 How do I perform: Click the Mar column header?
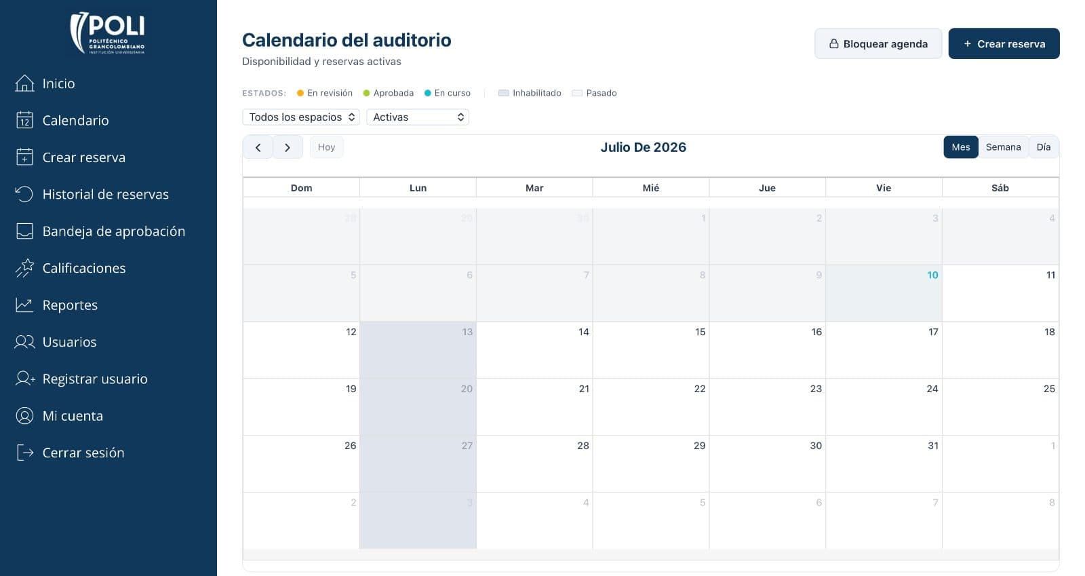pyautogui.click(x=534, y=188)
